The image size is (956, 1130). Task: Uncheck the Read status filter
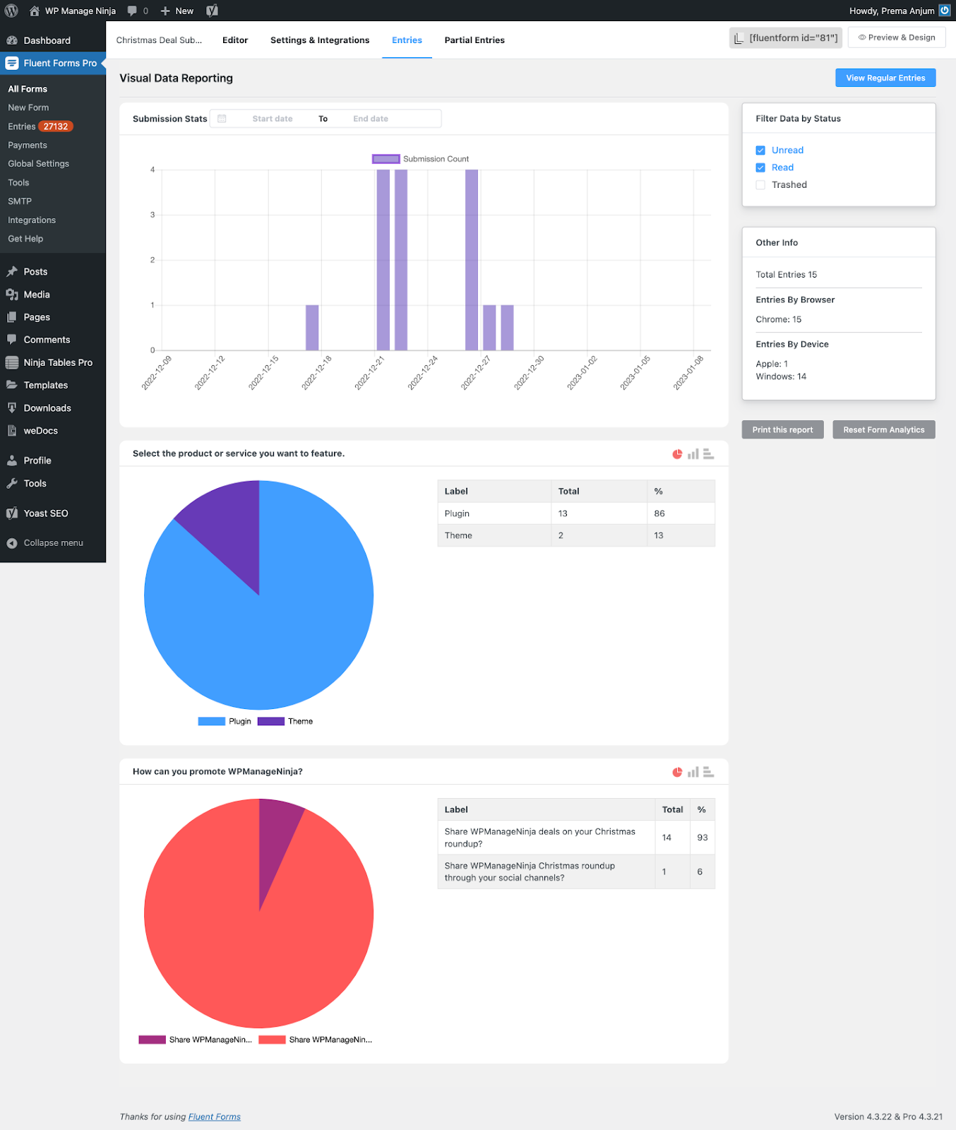(760, 167)
